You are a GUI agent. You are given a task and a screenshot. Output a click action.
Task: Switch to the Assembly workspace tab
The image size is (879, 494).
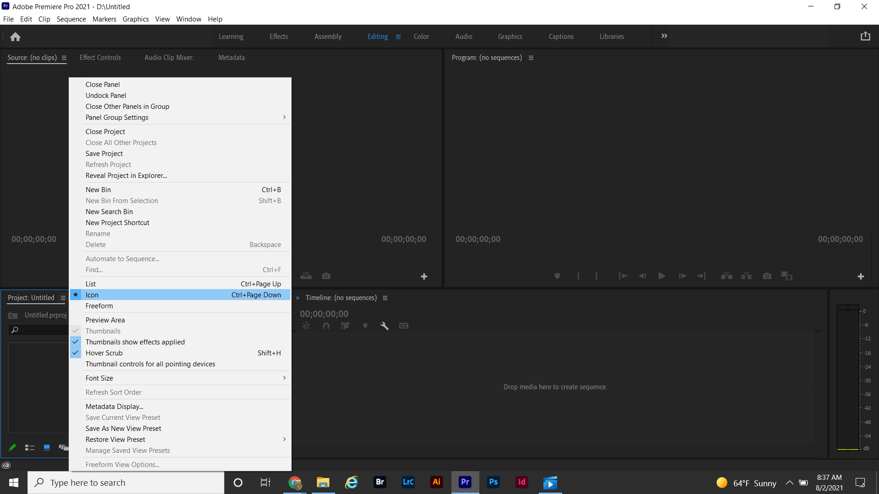click(328, 36)
